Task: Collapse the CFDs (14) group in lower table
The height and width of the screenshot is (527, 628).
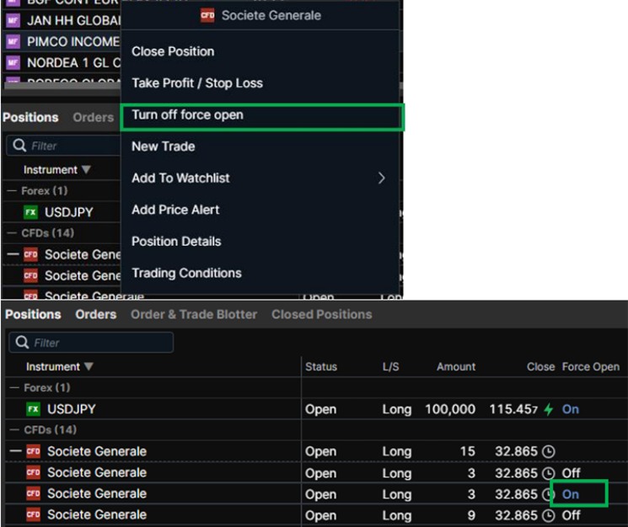Action: [x=13, y=430]
